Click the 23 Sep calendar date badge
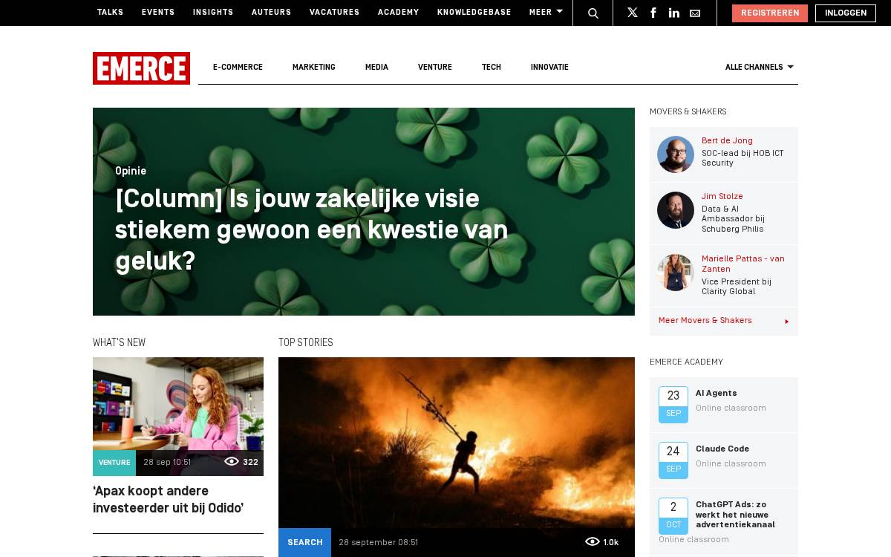Image resolution: width=891 pixels, height=557 pixels. tap(673, 405)
